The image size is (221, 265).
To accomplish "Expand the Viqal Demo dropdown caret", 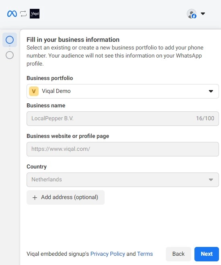I will point(211,91).
